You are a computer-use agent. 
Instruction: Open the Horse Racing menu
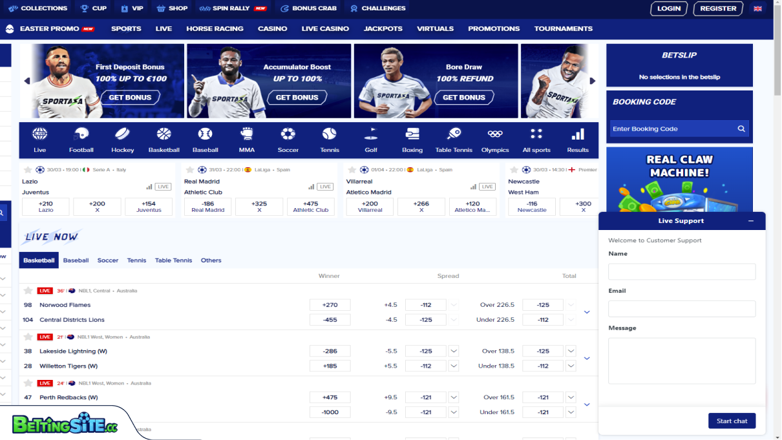pos(215,28)
